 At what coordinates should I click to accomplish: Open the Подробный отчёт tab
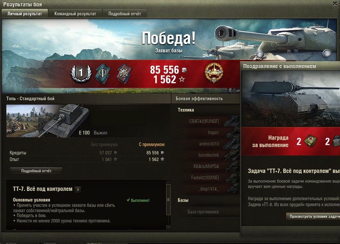125,14
